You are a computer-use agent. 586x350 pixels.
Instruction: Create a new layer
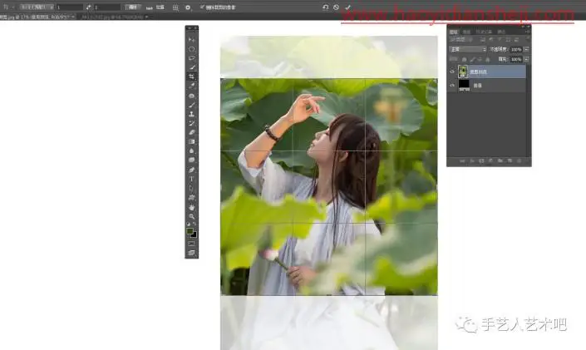(x=510, y=160)
